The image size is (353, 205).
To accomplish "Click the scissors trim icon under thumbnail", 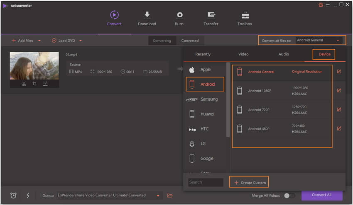I will click(24, 84).
